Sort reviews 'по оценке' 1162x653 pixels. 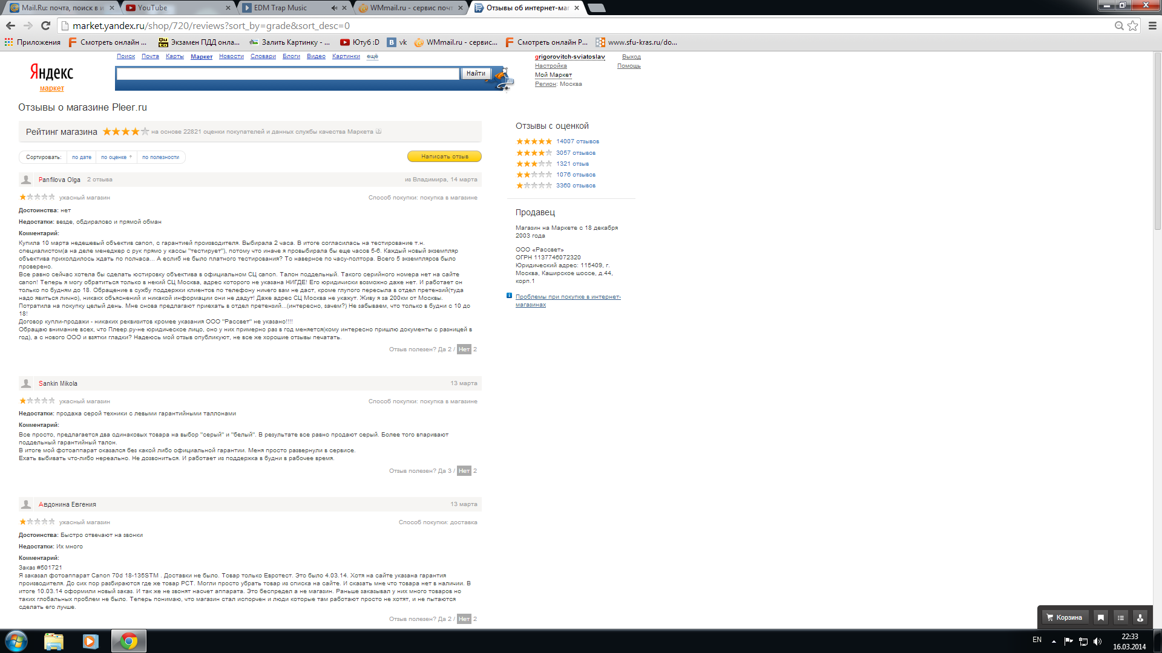coord(115,157)
